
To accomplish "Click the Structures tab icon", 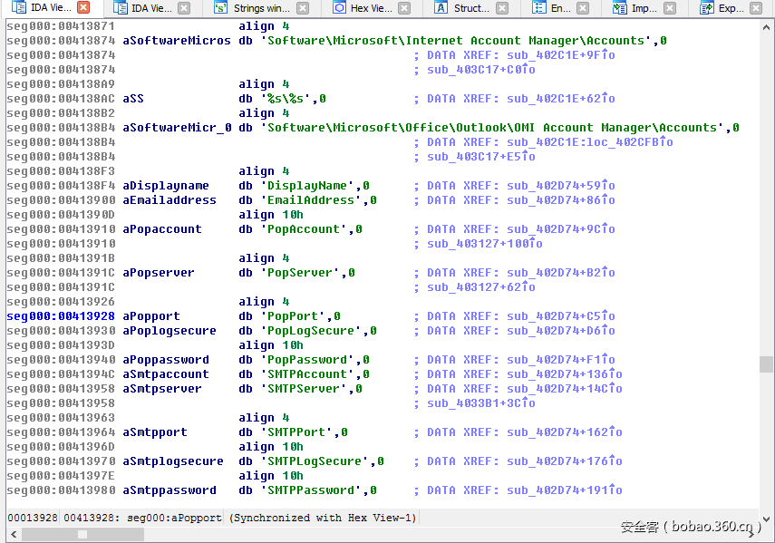I will [441, 8].
